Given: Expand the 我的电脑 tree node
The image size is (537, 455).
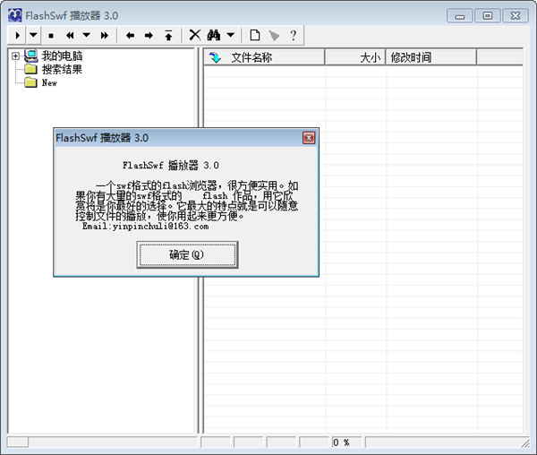Looking at the screenshot, I should click(x=15, y=56).
